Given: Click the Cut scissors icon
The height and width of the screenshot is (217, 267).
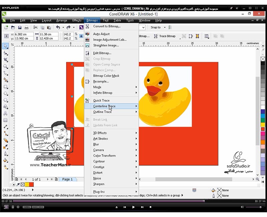Looking at the screenshot, I should [35, 27].
